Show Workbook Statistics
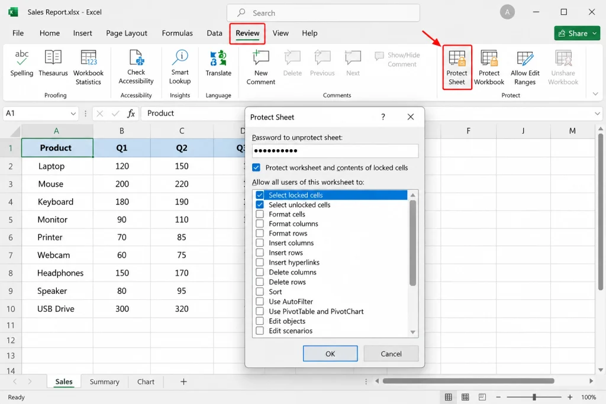Image resolution: width=606 pixels, height=404 pixels. coord(88,67)
